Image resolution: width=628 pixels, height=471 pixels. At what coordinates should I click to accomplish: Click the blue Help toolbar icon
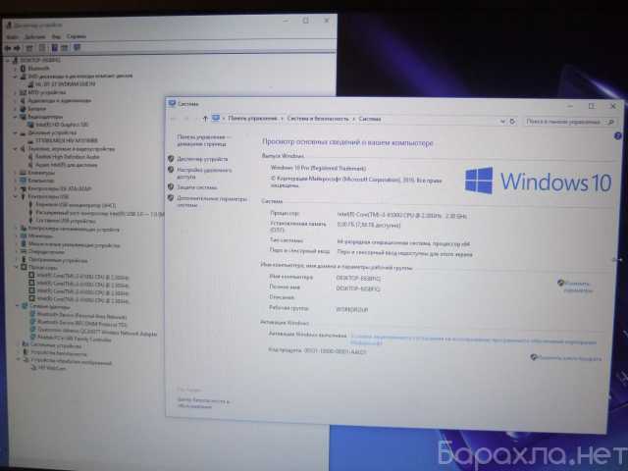coord(55,48)
